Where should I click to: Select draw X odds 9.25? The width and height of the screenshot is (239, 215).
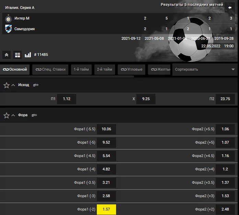point(146,99)
